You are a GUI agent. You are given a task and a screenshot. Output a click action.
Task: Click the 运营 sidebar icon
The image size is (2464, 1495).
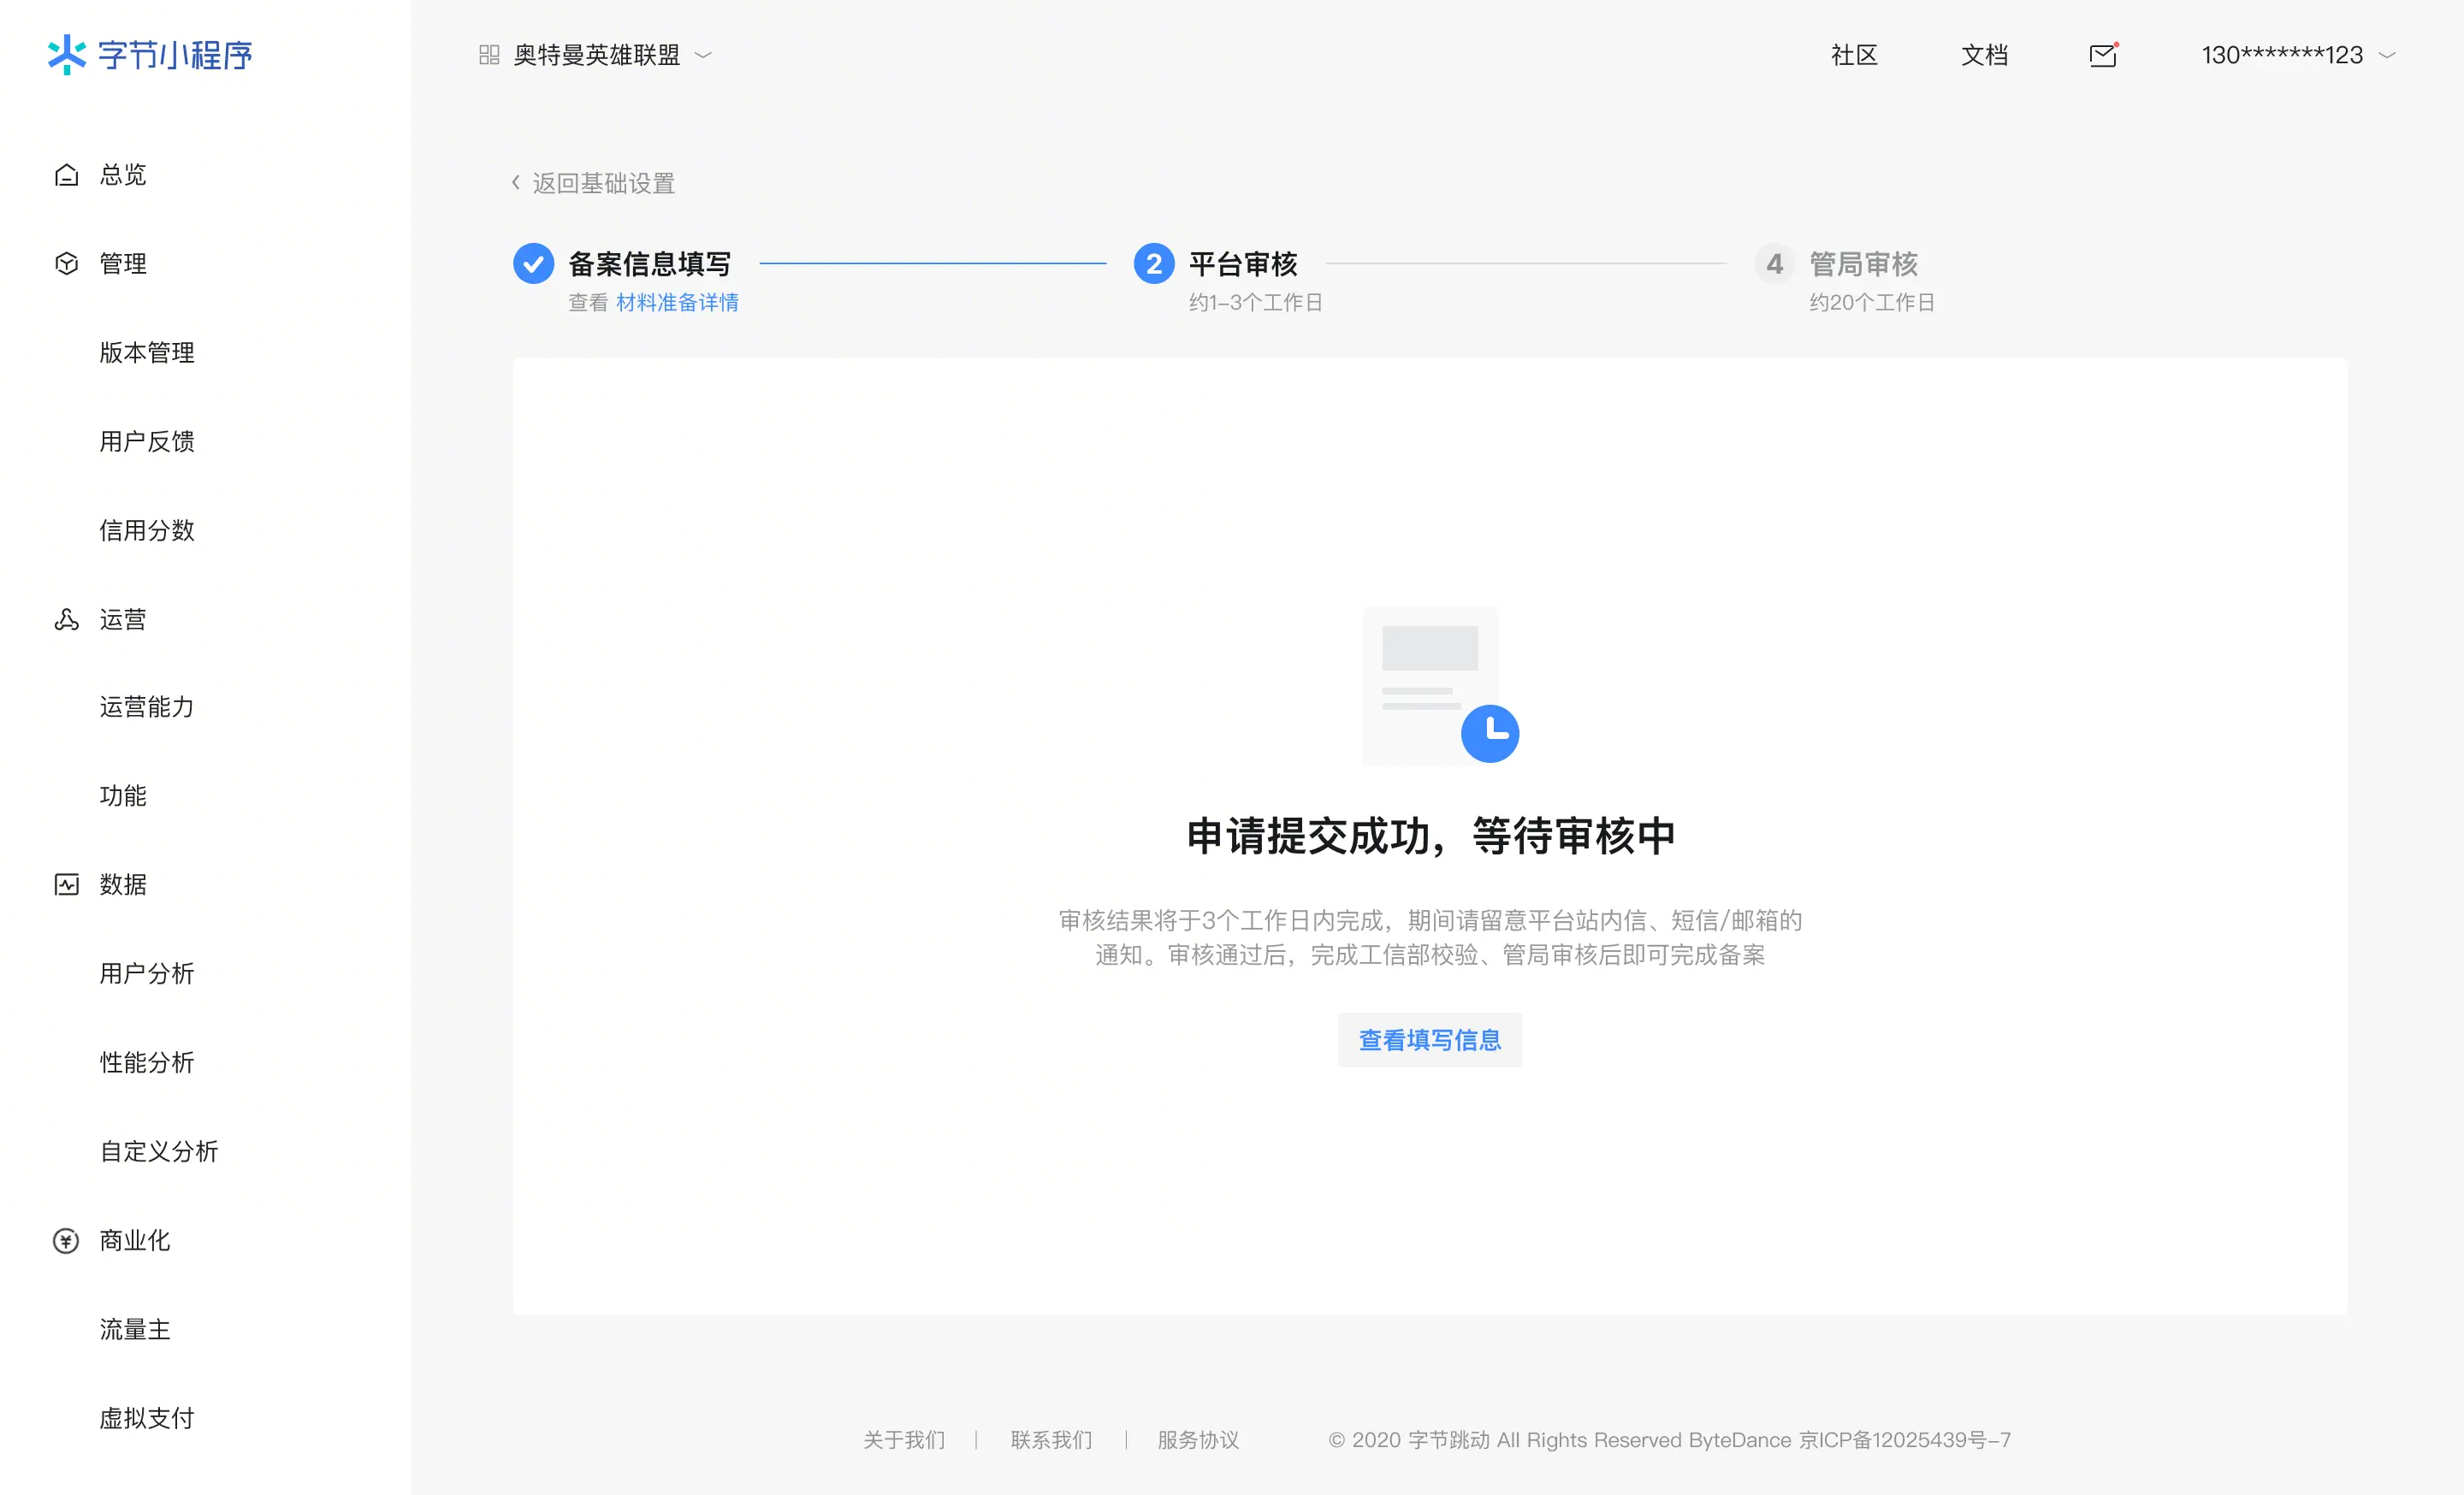[x=66, y=619]
